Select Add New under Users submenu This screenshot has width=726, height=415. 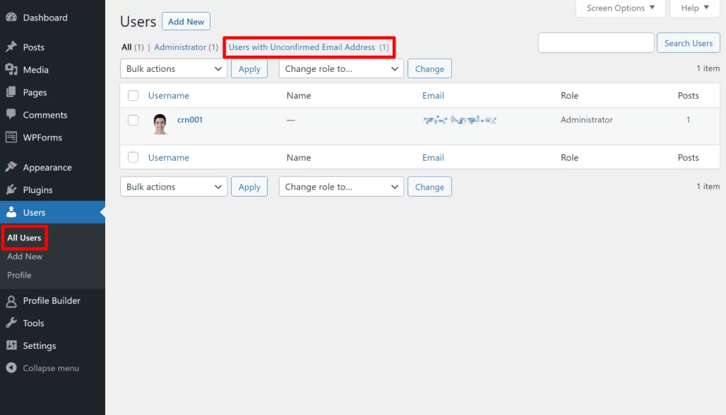pos(25,256)
